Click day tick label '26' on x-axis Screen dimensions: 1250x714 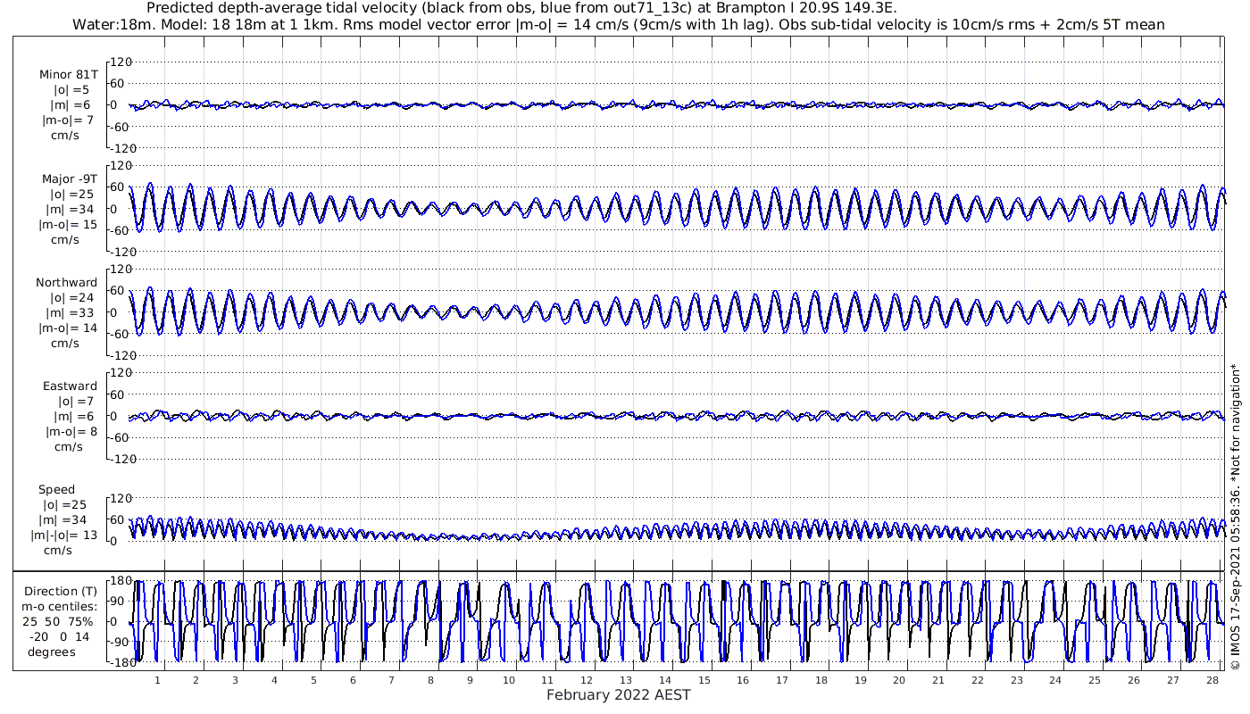1133,680
